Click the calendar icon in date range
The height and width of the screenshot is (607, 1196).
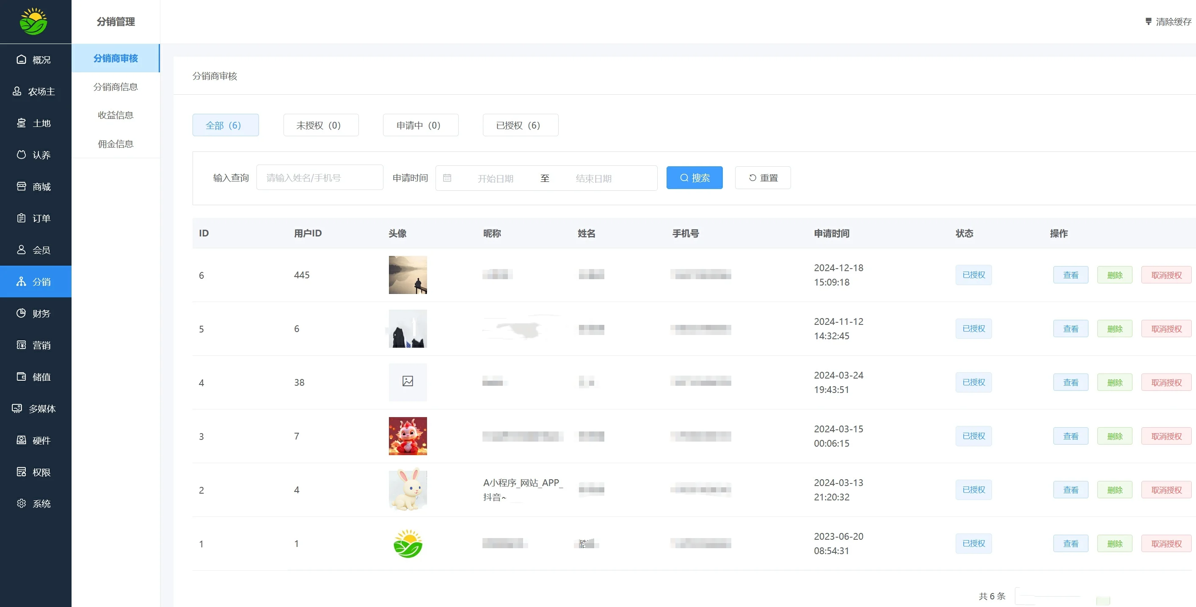(x=447, y=178)
